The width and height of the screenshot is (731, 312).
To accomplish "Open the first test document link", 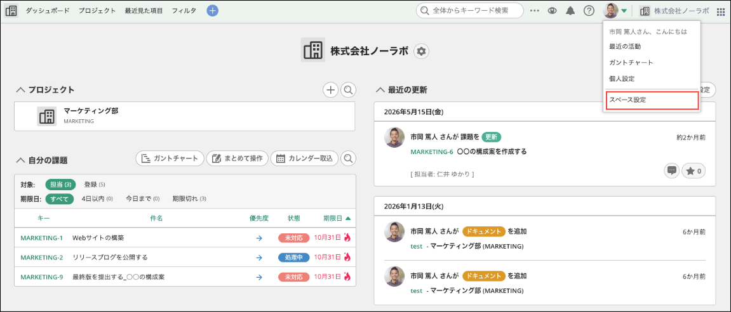I will point(417,246).
